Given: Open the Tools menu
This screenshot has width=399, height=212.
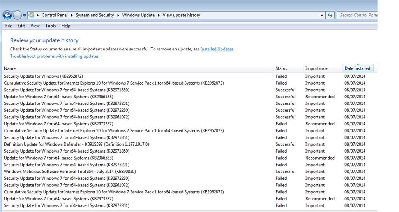Looking at the screenshot, I should (50, 26).
